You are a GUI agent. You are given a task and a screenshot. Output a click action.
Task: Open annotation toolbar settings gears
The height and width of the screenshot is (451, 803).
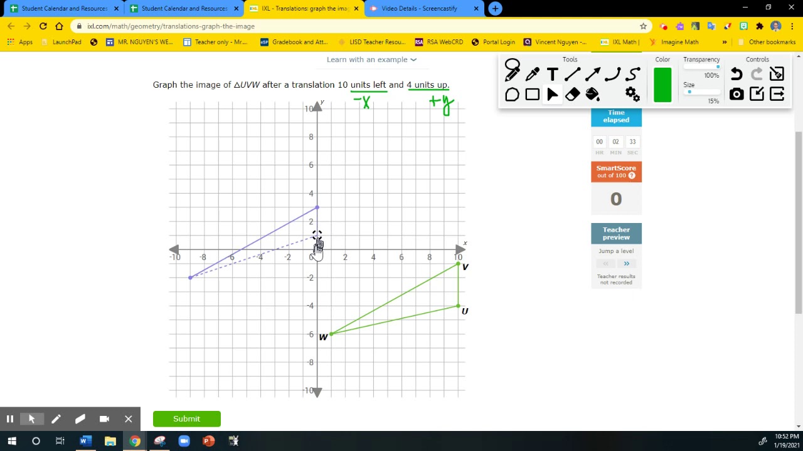tap(632, 95)
